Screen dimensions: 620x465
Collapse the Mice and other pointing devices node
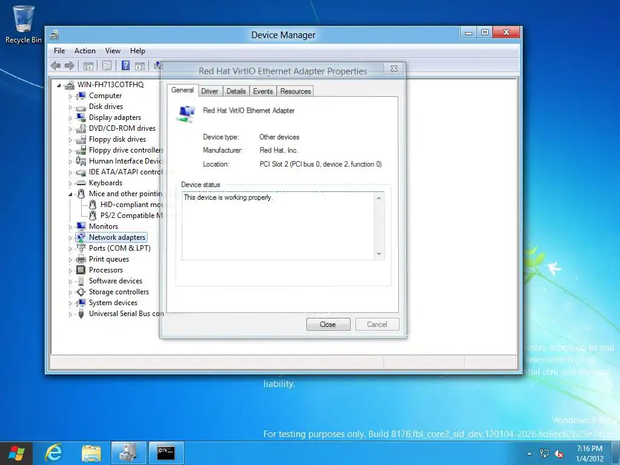(70, 194)
